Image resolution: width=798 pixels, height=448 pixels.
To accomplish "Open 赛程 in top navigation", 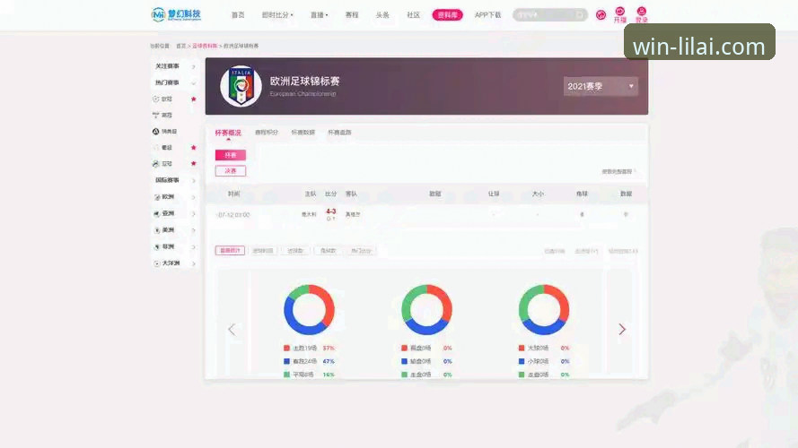I will (352, 15).
